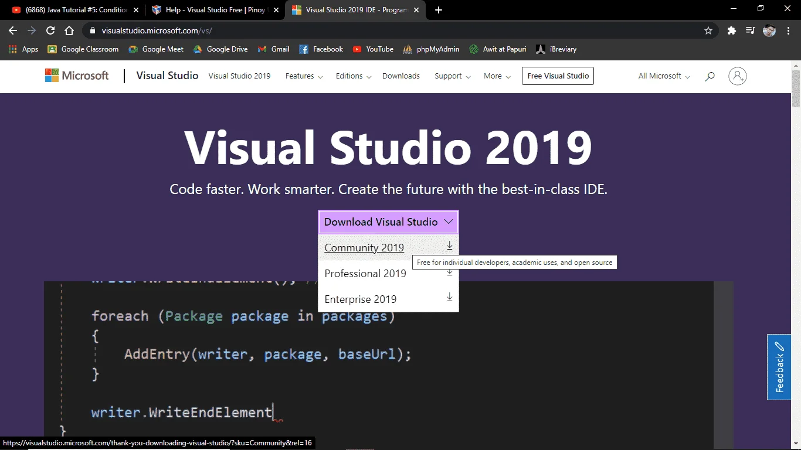Click the page vertical scrollbar thumb
The height and width of the screenshot is (450, 801).
(x=796, y=88)
